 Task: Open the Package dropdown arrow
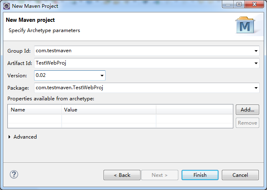(x=256, y=88)
